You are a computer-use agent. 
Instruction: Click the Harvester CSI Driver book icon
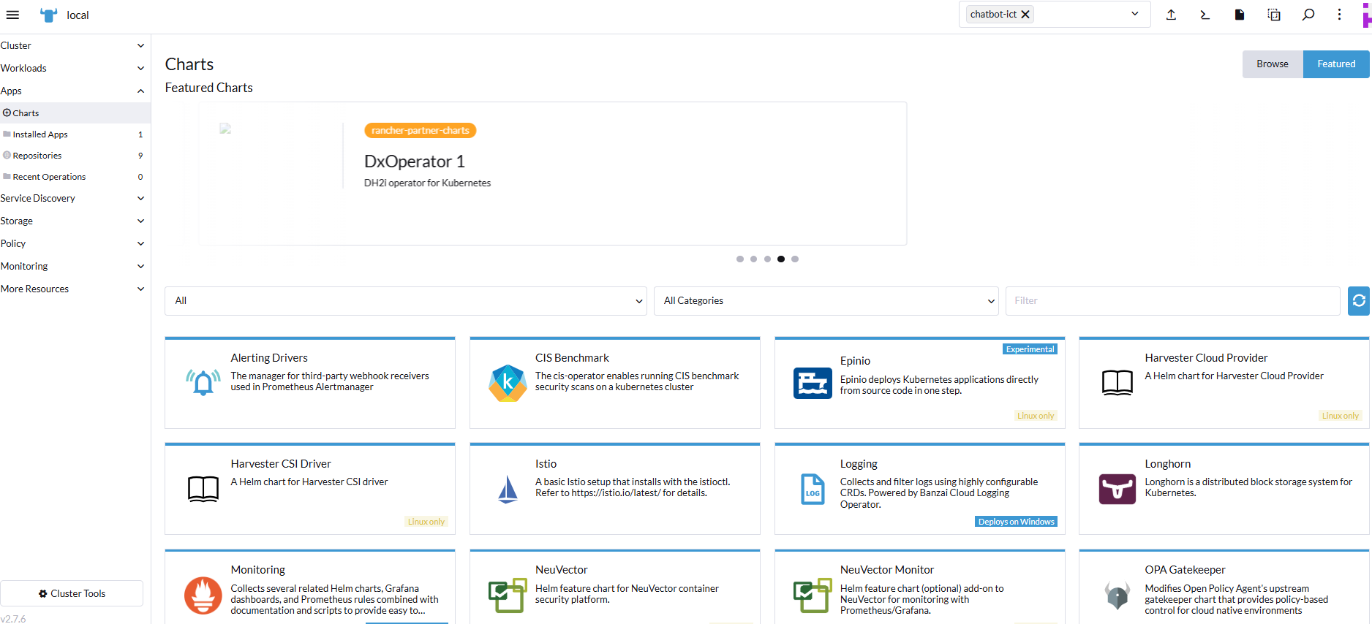tap(203, 488)
